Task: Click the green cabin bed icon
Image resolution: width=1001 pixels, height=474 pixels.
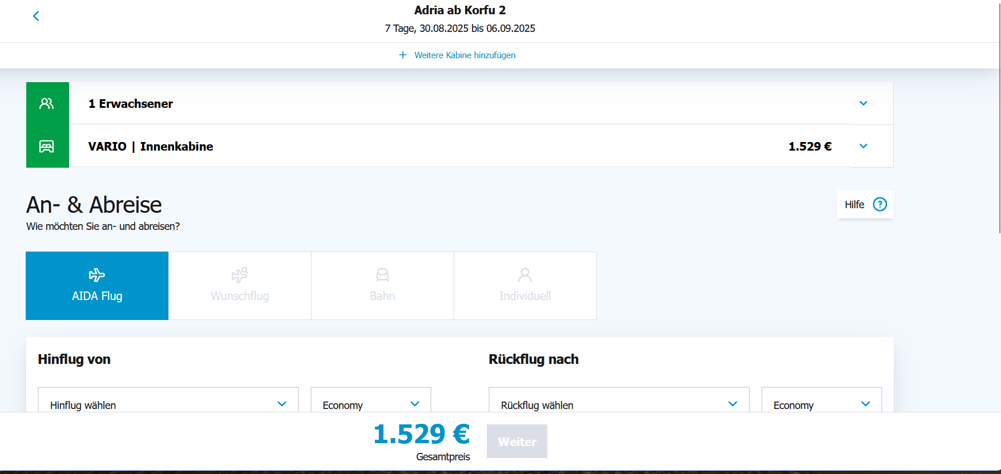Action: click(47, 147)
